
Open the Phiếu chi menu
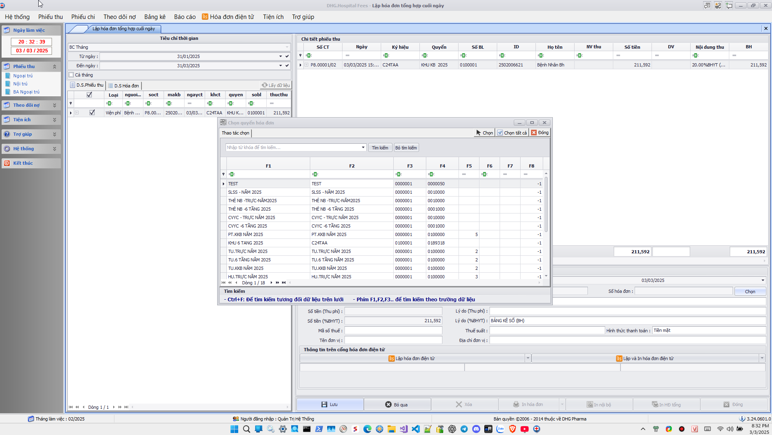[83, 17]
